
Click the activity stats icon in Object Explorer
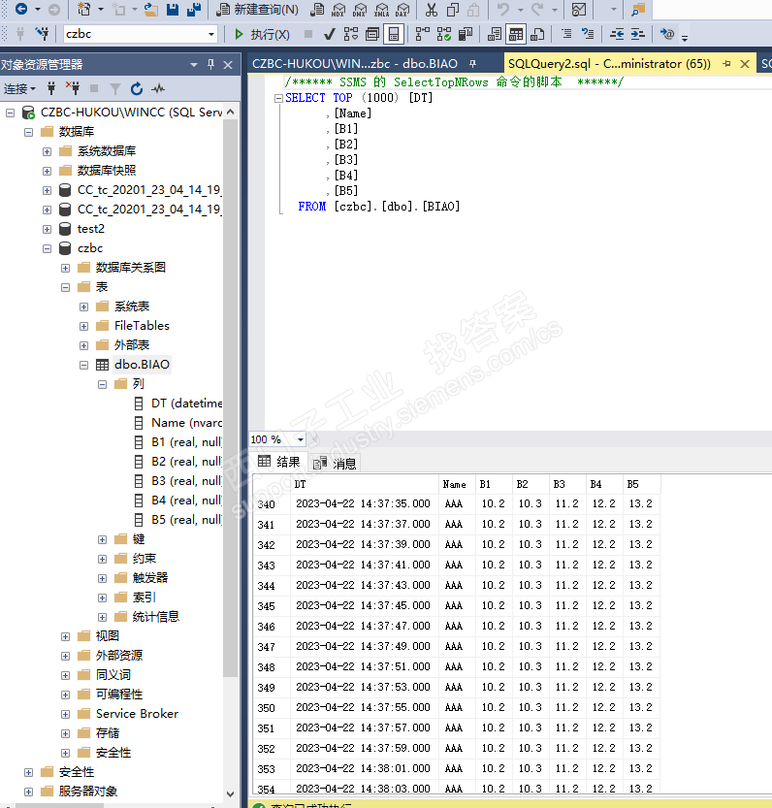158,88
